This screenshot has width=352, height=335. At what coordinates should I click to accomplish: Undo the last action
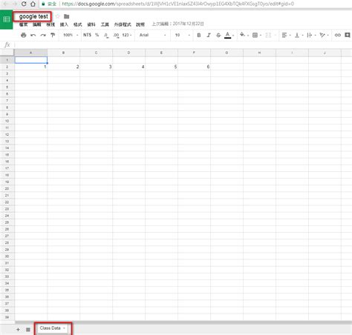[33, 35]
